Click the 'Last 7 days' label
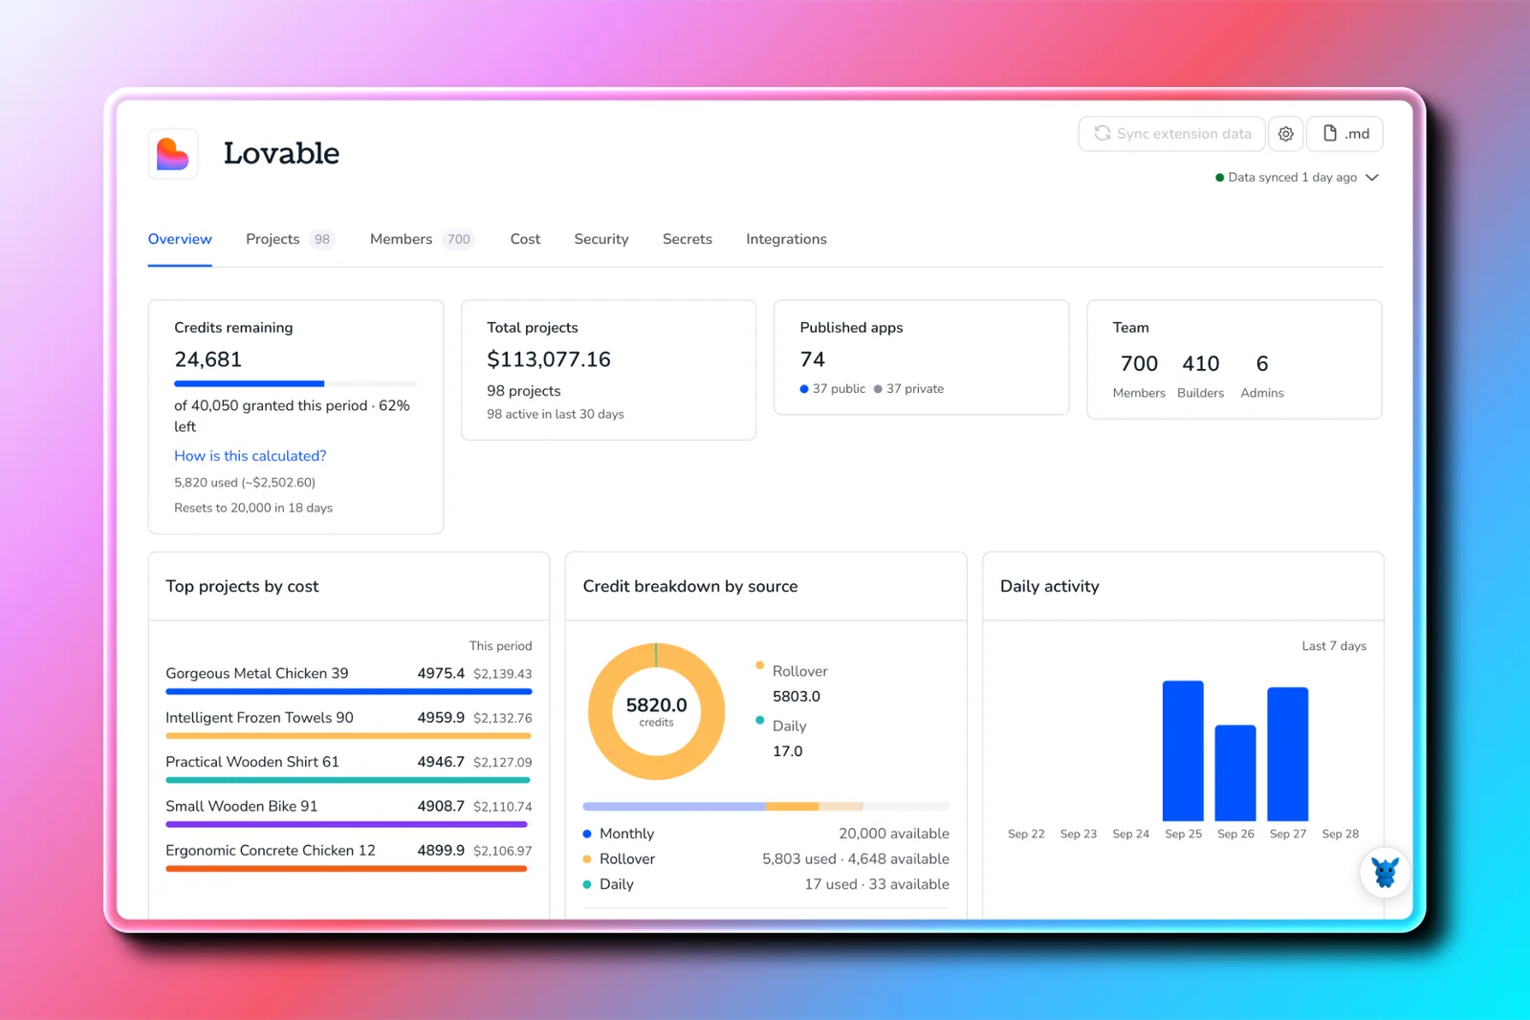 [1334, 646]
